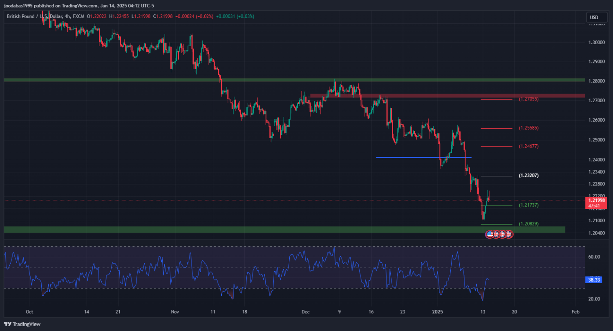613x331 pixels.
Task: Open the rightmost UK flag event icon
Action: point(509,234)
